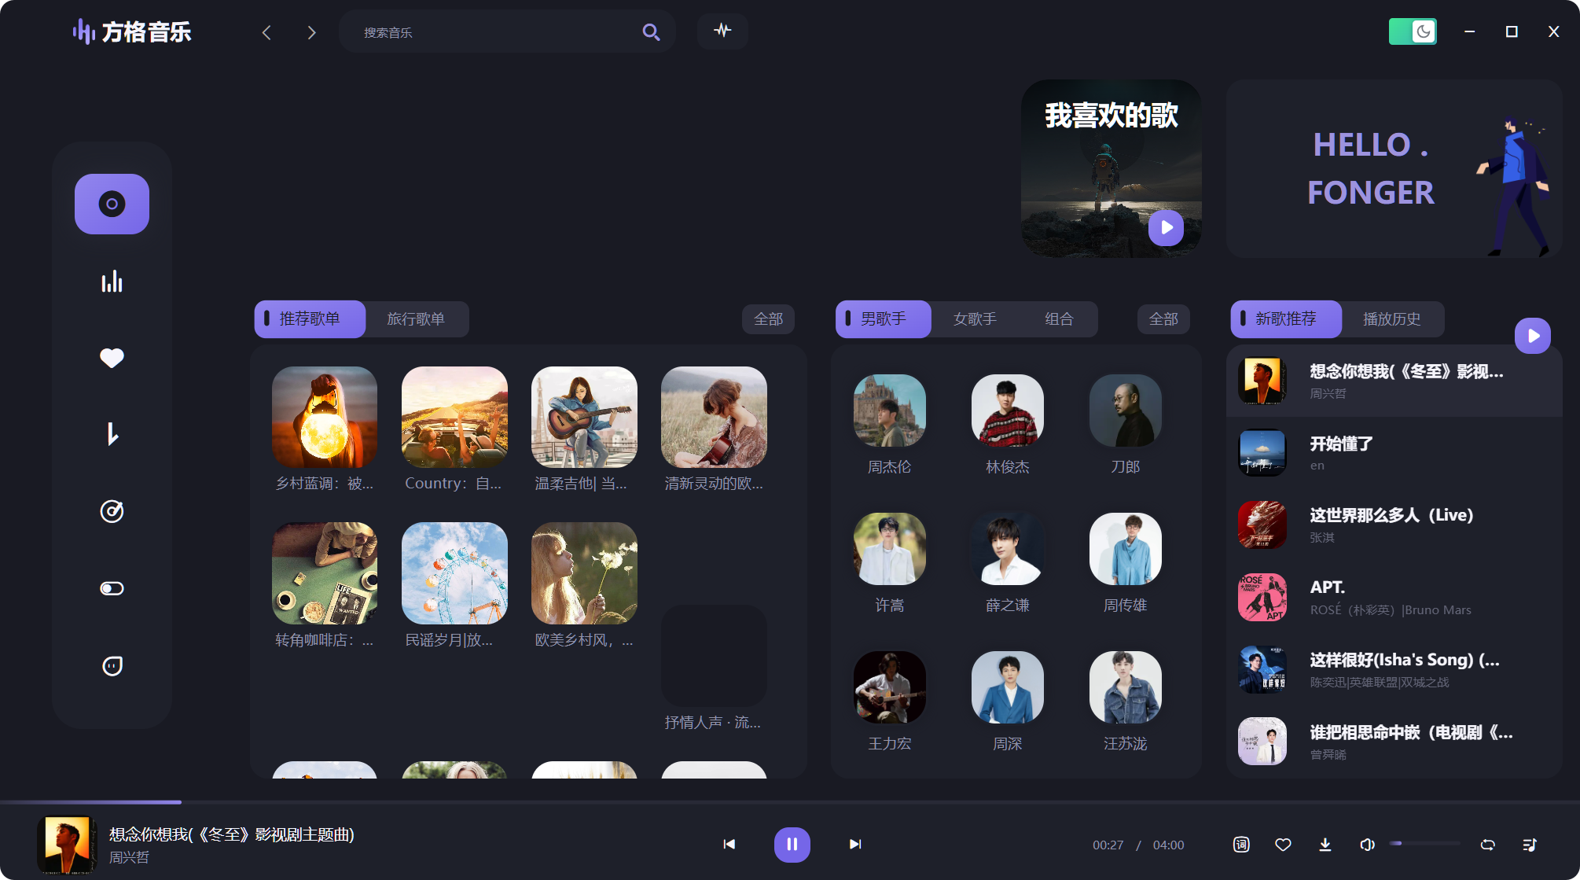Go forward using the right chevron arrow

tap(311, 32)
